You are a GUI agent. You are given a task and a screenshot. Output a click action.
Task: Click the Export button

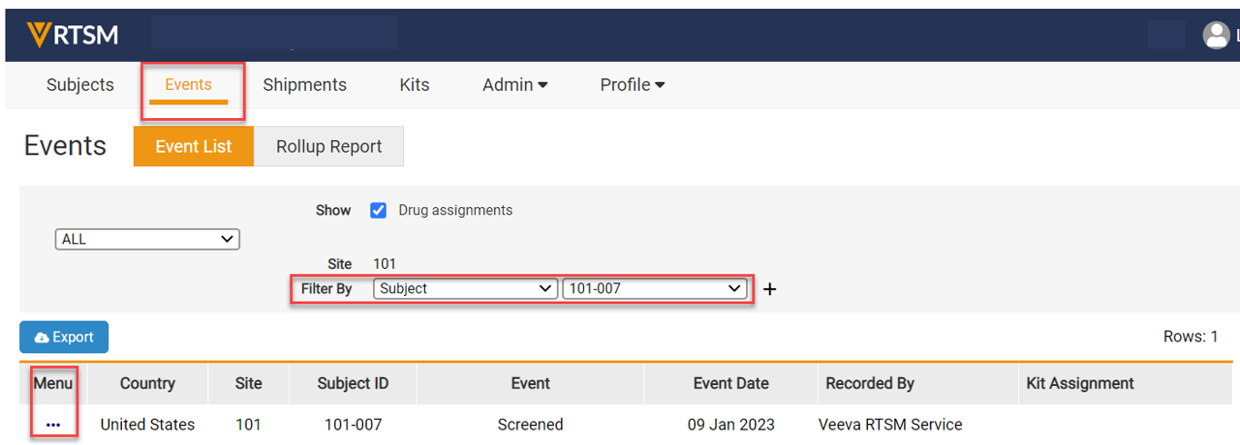[64, 337]
